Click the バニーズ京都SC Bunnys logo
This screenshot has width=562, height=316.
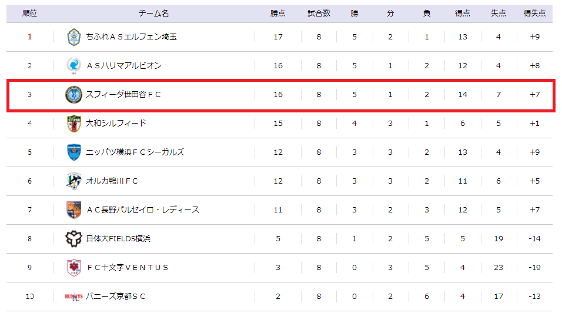[74, 296]
